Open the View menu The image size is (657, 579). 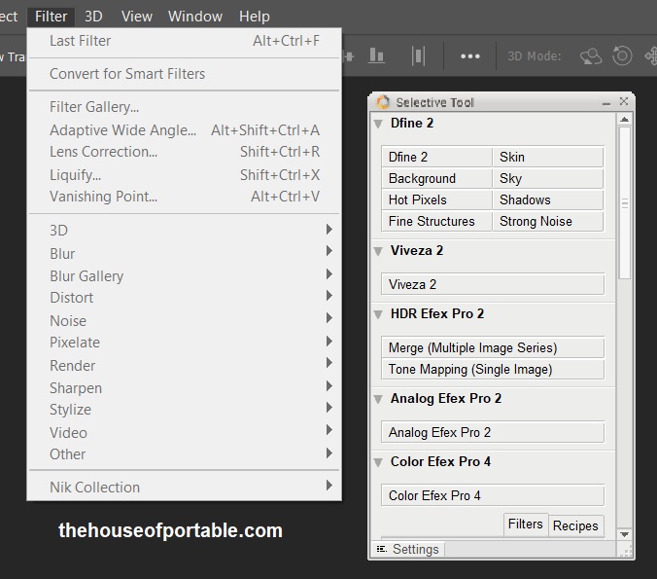click(x=137, y=17)
